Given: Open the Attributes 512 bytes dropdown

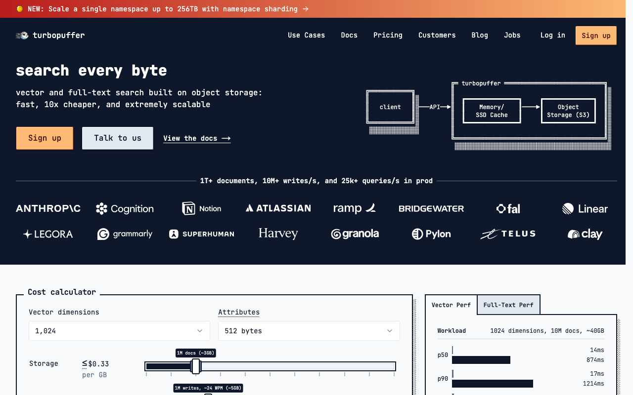Looking at the screenshot, I should pos(309,331).
